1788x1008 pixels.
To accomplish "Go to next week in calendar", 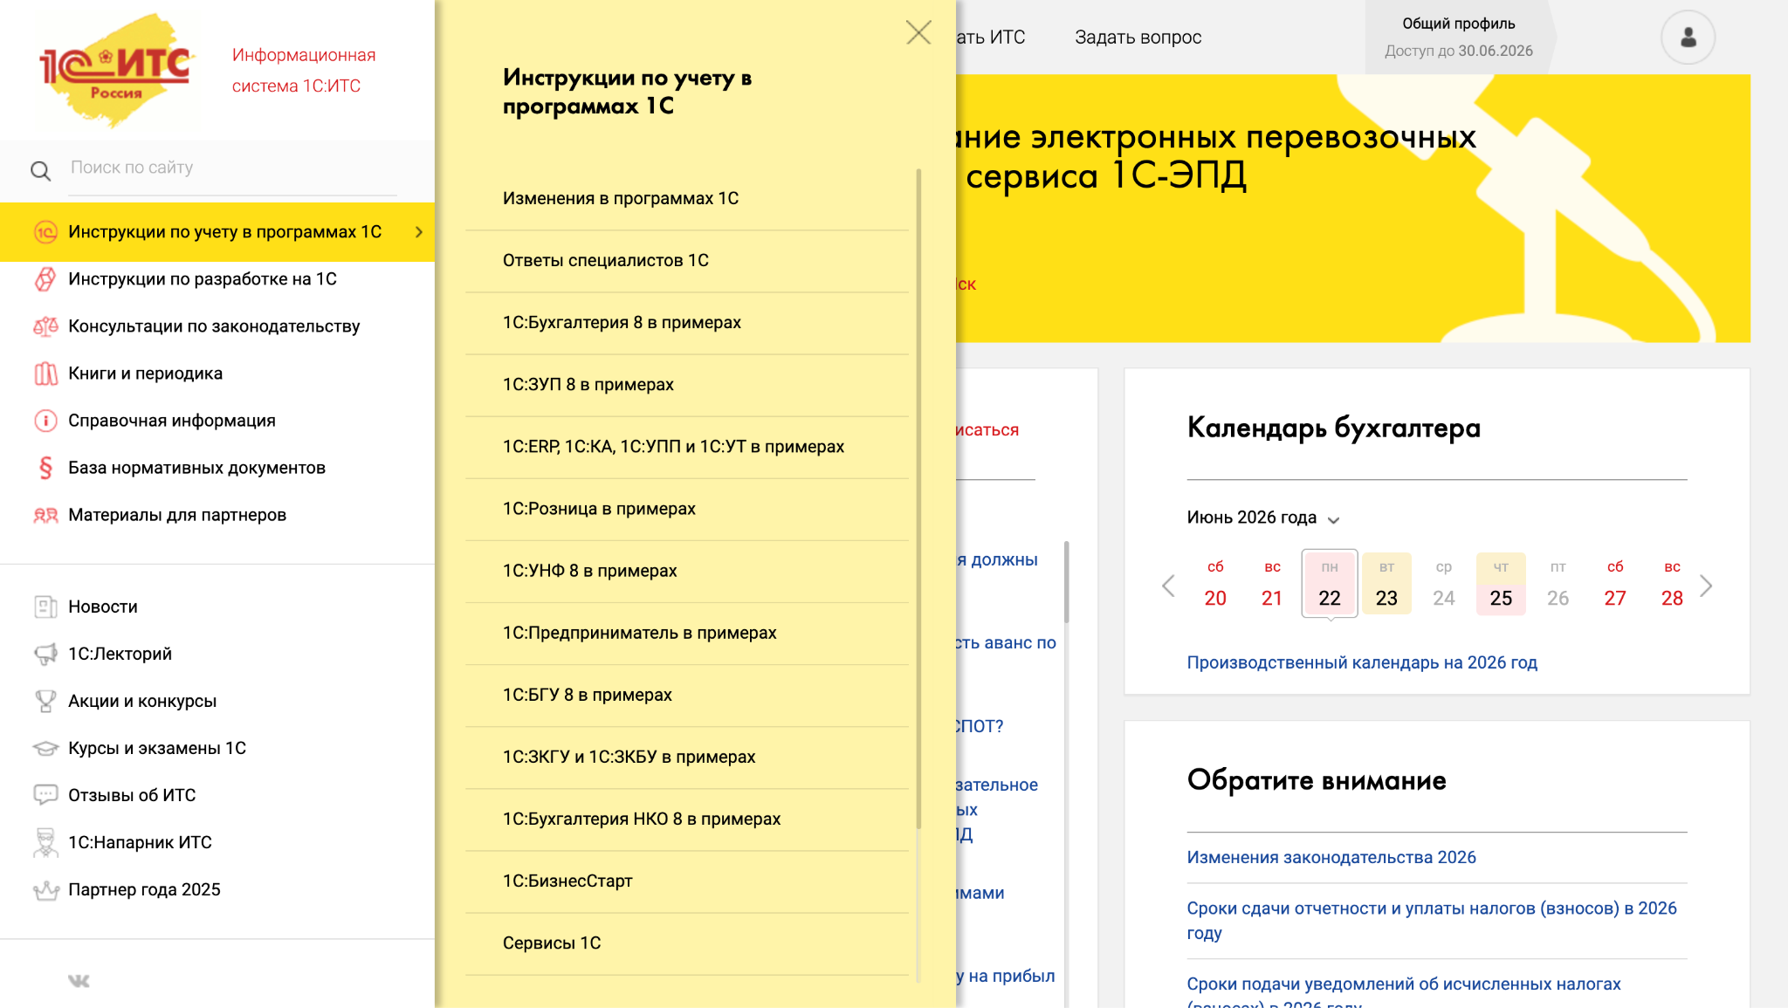I will click(1706, 586).
